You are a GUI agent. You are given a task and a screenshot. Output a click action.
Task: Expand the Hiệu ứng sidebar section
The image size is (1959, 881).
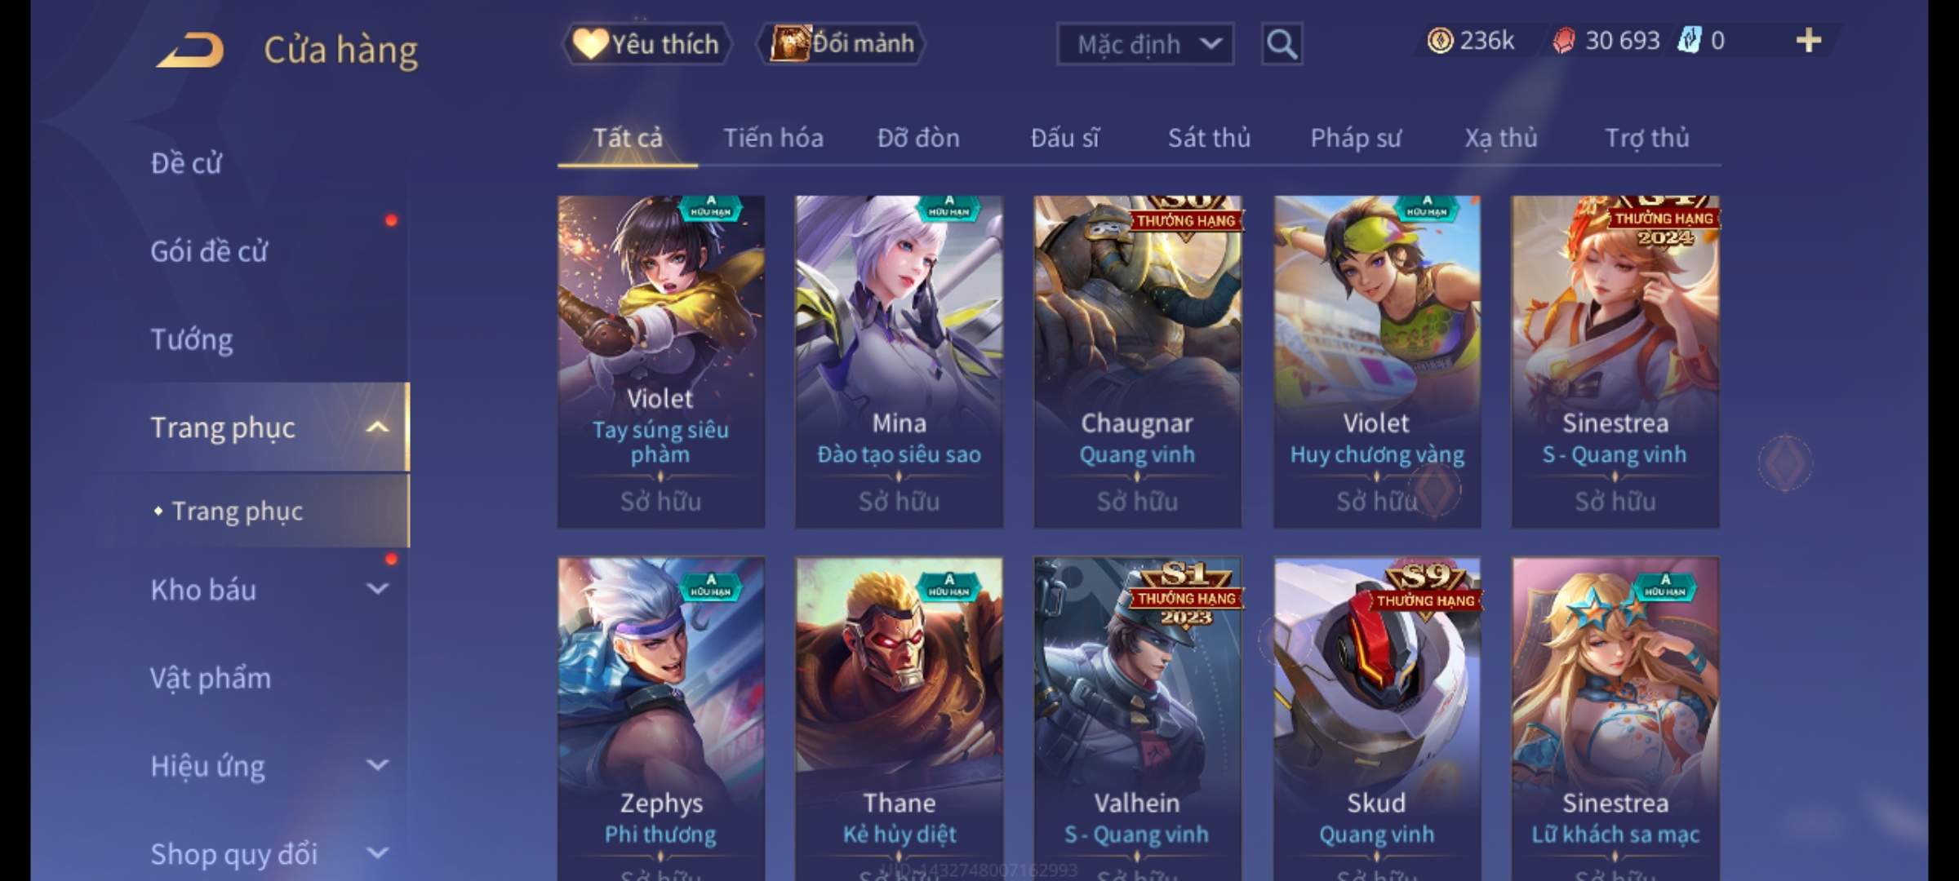pos(377,765)
